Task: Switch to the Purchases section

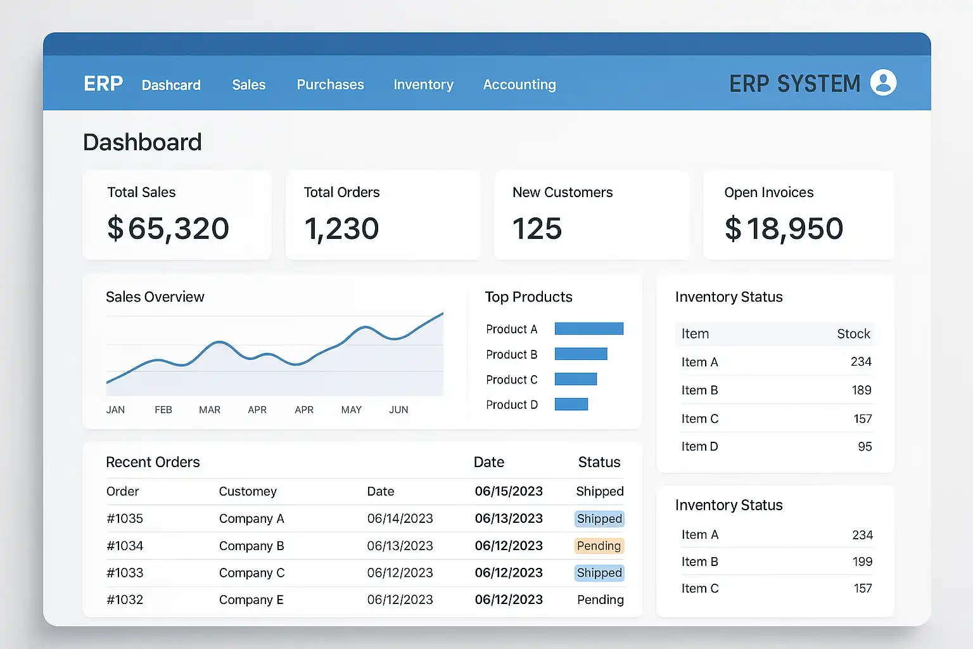Action: coord(330,85)
